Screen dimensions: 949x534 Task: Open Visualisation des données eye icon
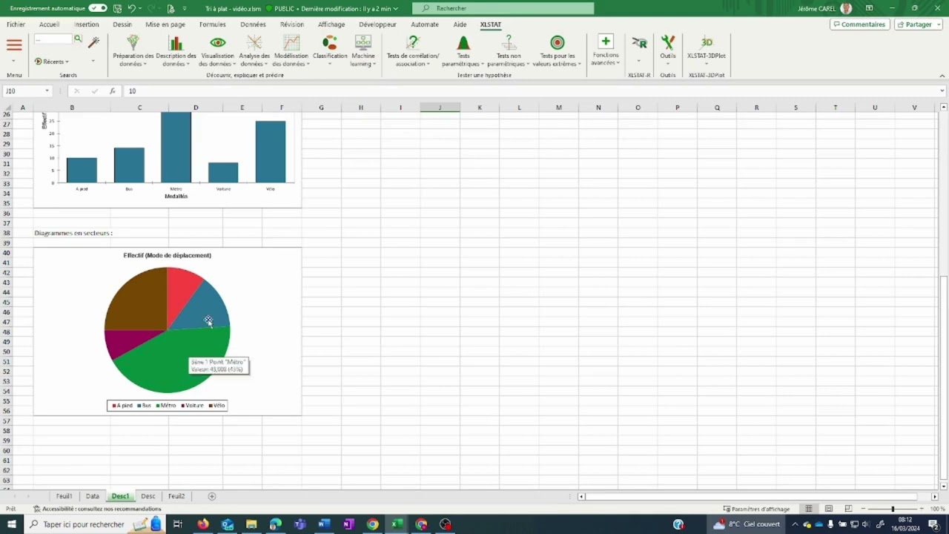(217, 43)
